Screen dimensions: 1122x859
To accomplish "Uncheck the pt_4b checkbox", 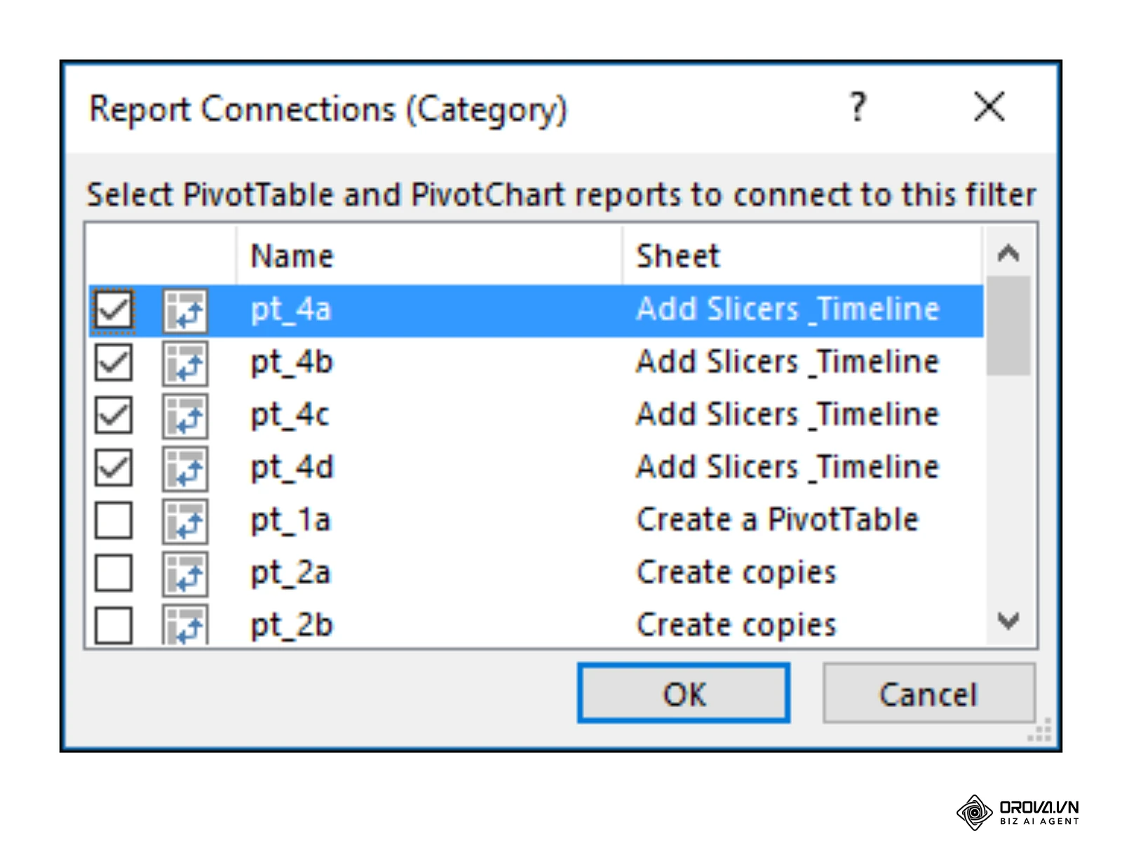I will (x=113, y=363).
